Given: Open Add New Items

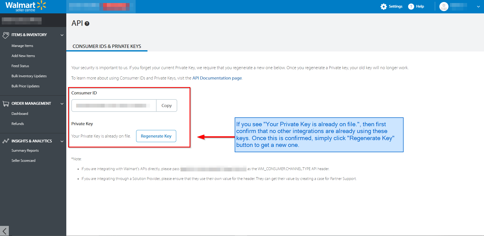Looking at the screenshot, I should tap(23, 56).
